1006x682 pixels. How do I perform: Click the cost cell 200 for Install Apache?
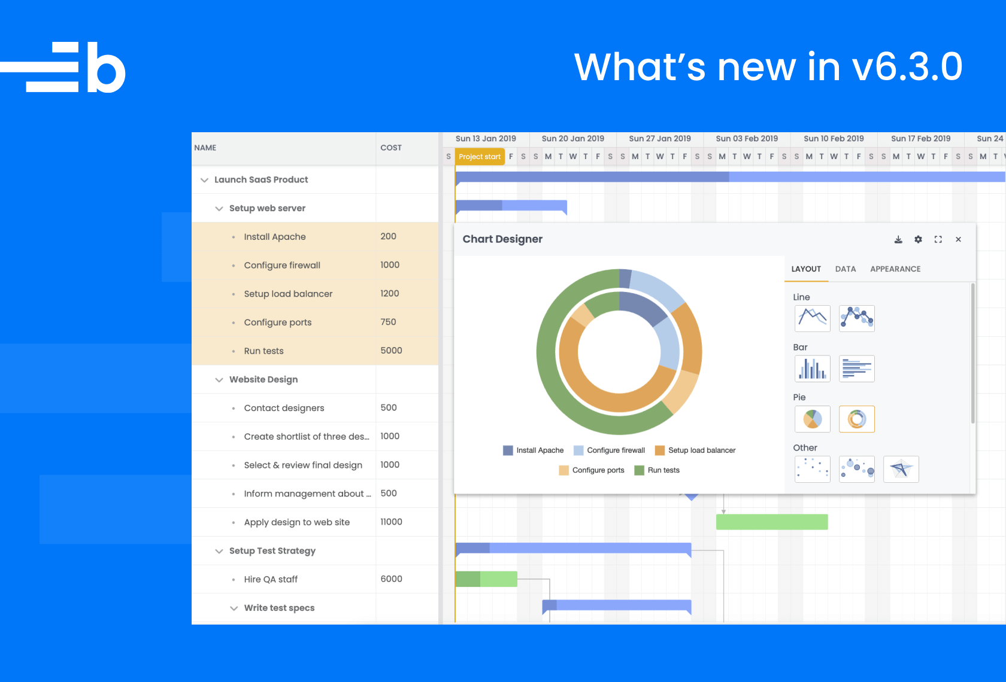(407, 237)
